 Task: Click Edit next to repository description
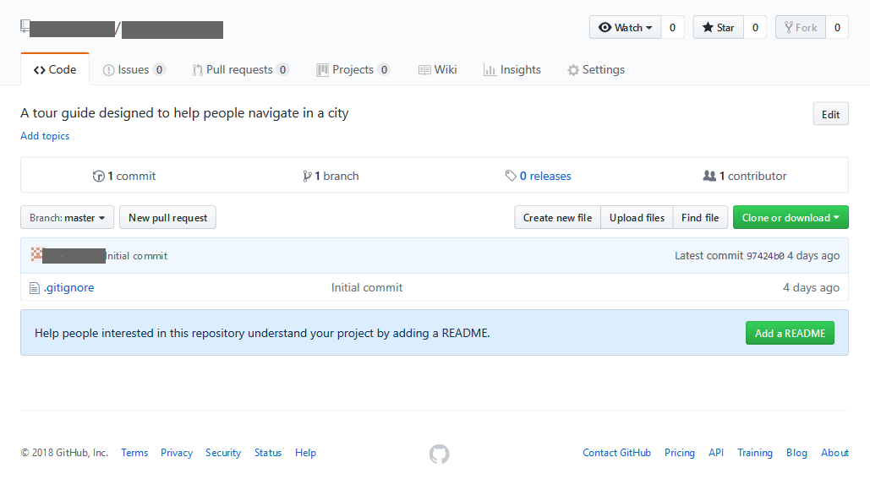click(x=830, y=114)
